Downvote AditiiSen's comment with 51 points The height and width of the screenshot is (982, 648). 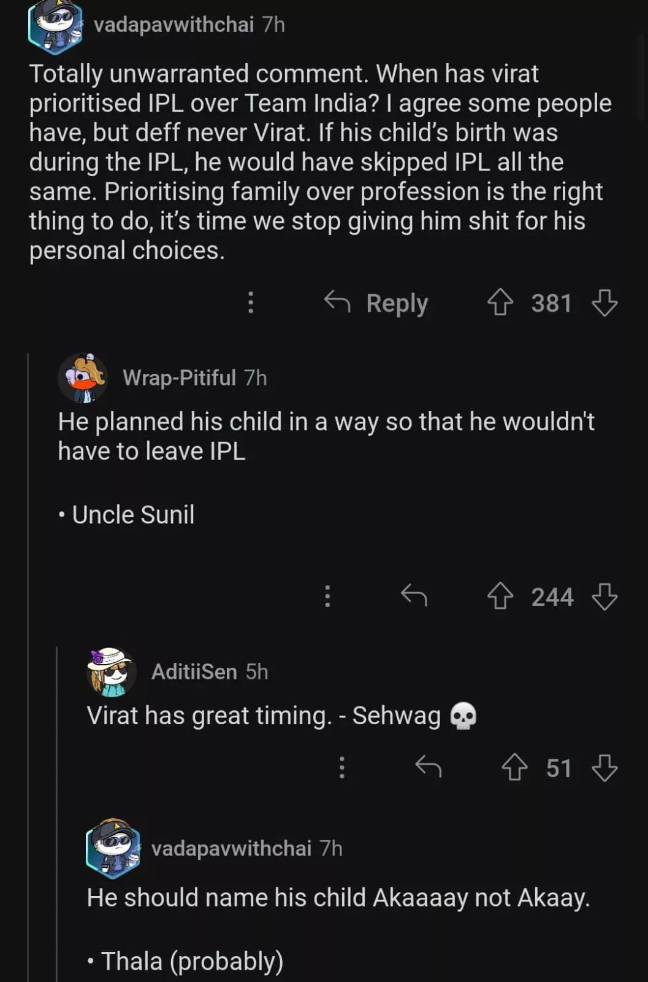point(604,767)
